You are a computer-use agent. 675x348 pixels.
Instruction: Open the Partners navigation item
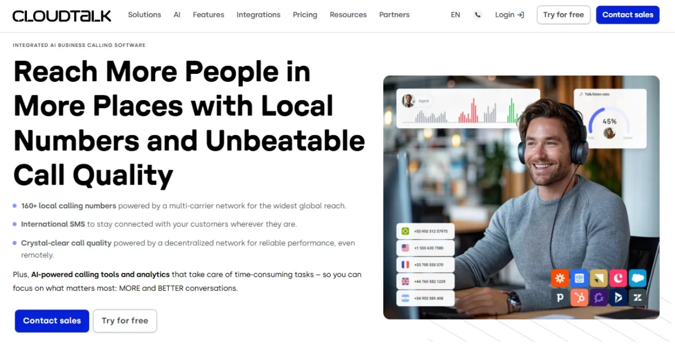[x=394, y=15]
